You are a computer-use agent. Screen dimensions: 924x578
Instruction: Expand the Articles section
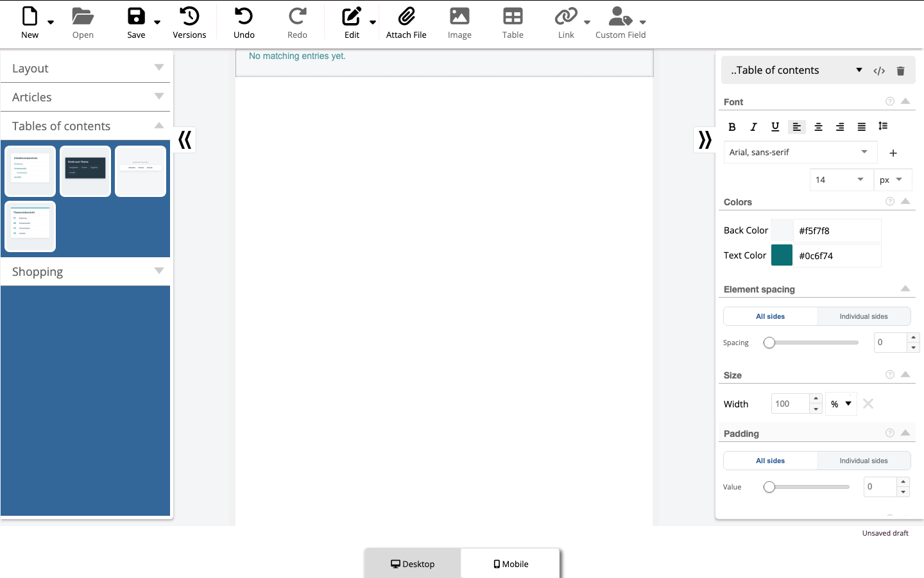point(86,97)
